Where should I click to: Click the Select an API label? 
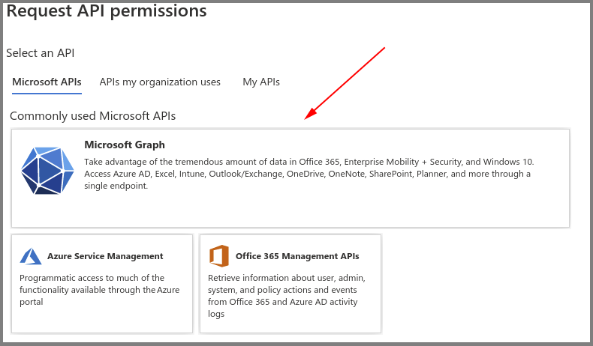click(x=41, y=53)
